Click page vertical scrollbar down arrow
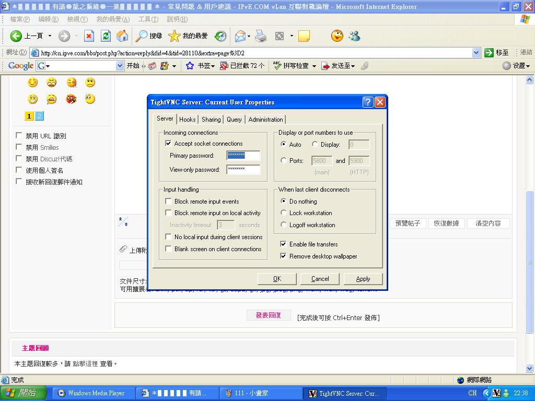Image resolution: width=535 pixels, height=401 pixels. (529, 368)
